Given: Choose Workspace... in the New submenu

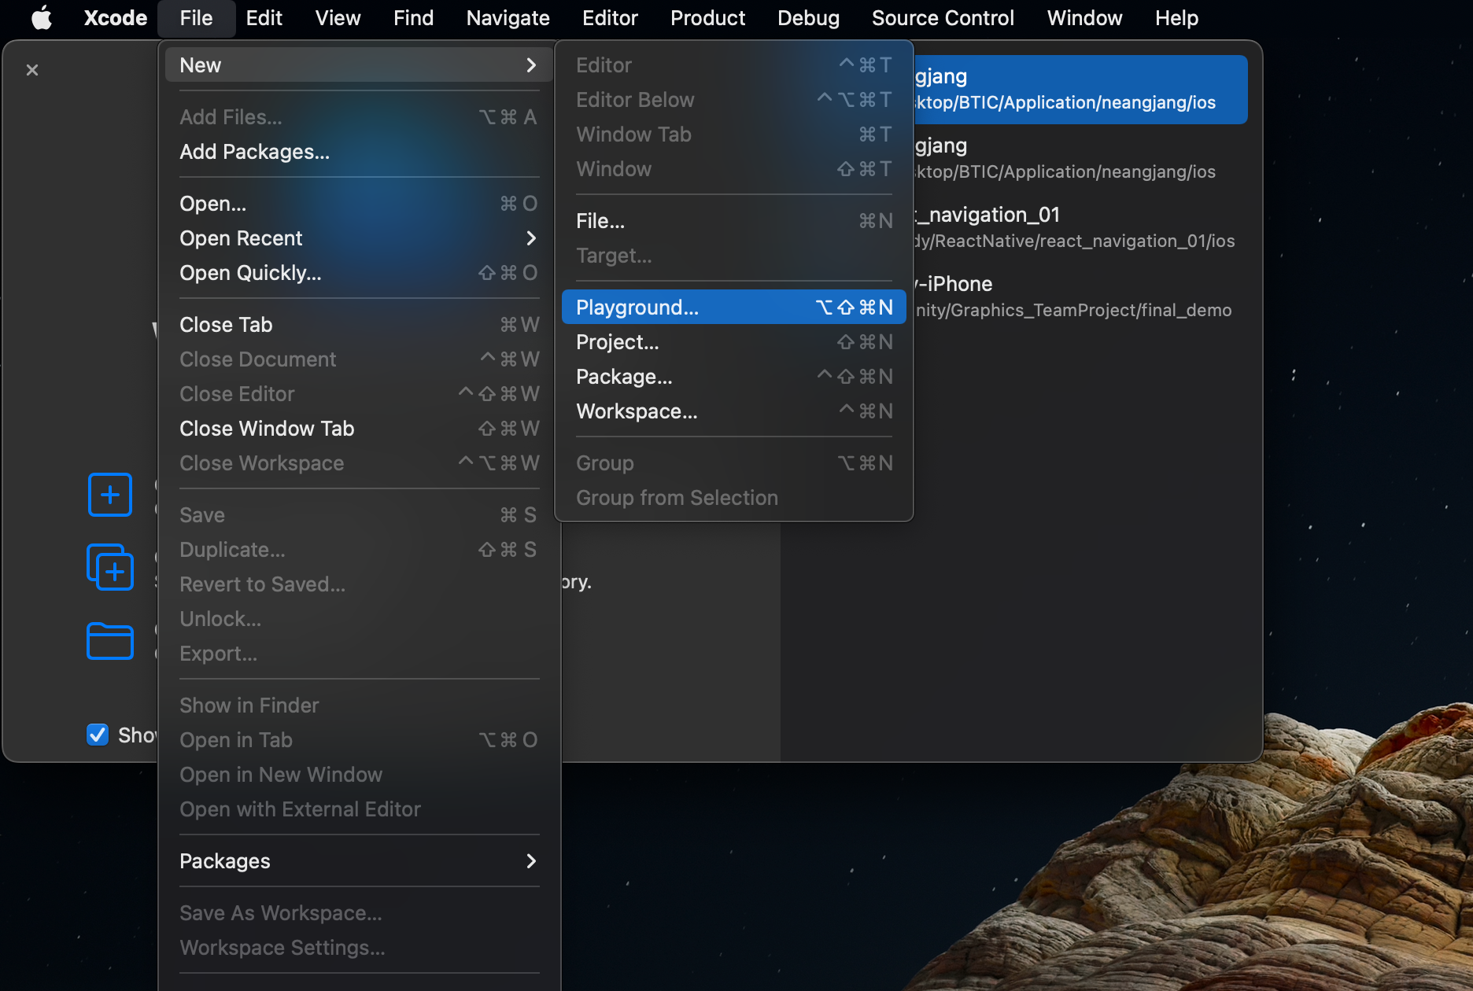Looking at the screenshot, I should [734, 411].
